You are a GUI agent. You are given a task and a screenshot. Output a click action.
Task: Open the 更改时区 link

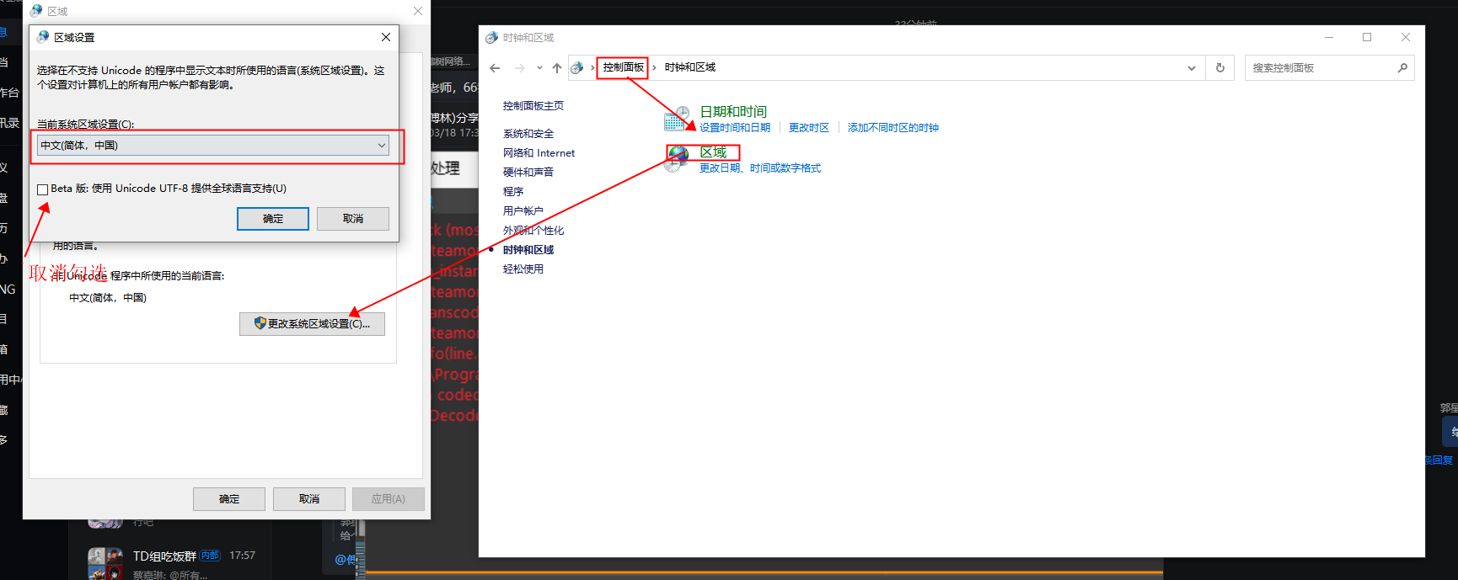pos(808,128)
